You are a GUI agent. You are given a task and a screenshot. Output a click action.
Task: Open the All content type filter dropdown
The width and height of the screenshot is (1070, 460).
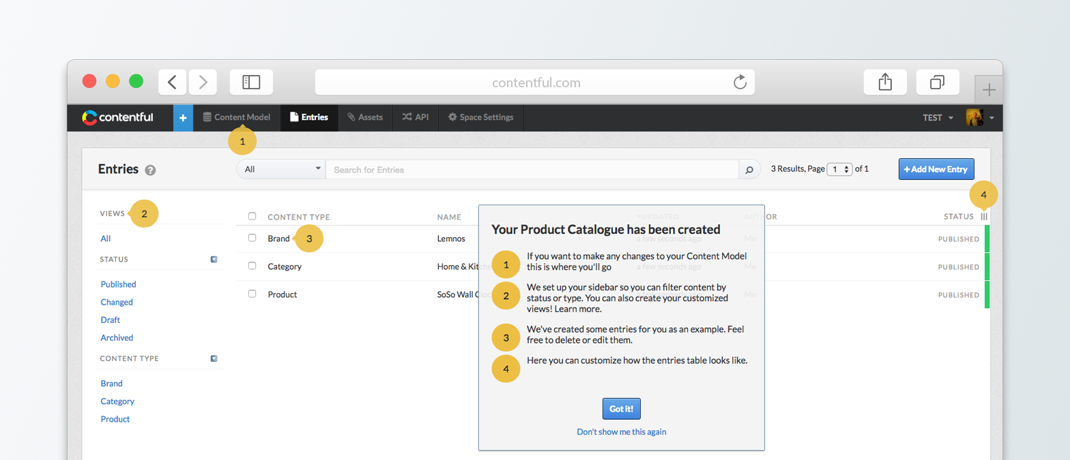[x=281, y=169]
